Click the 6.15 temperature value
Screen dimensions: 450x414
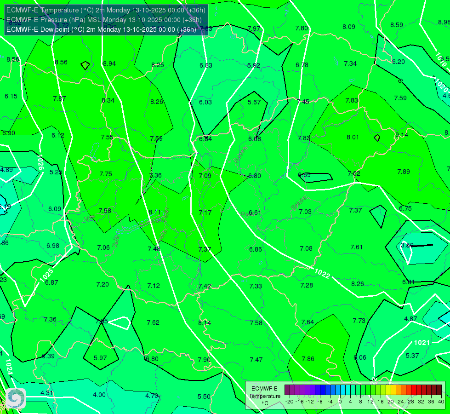pos(11,96)
